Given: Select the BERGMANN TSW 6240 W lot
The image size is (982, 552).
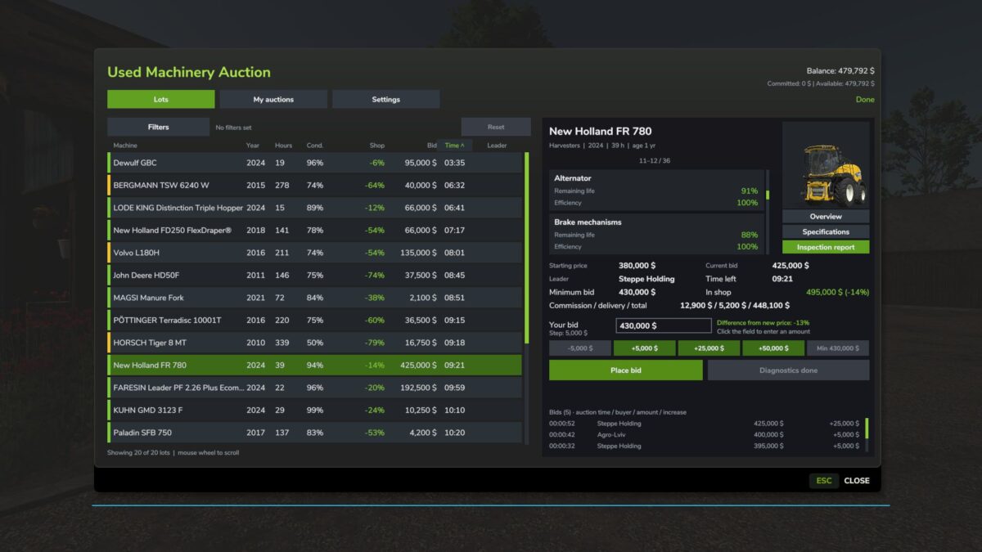Looking at the screenshot, I should click(x=315, y=186).
